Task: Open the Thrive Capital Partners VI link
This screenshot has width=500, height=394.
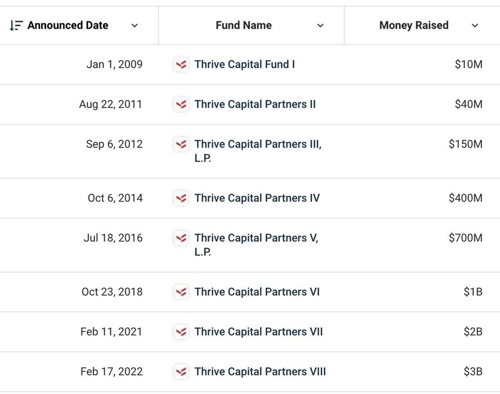Action: pyautogui.click(x=257, y=292)
